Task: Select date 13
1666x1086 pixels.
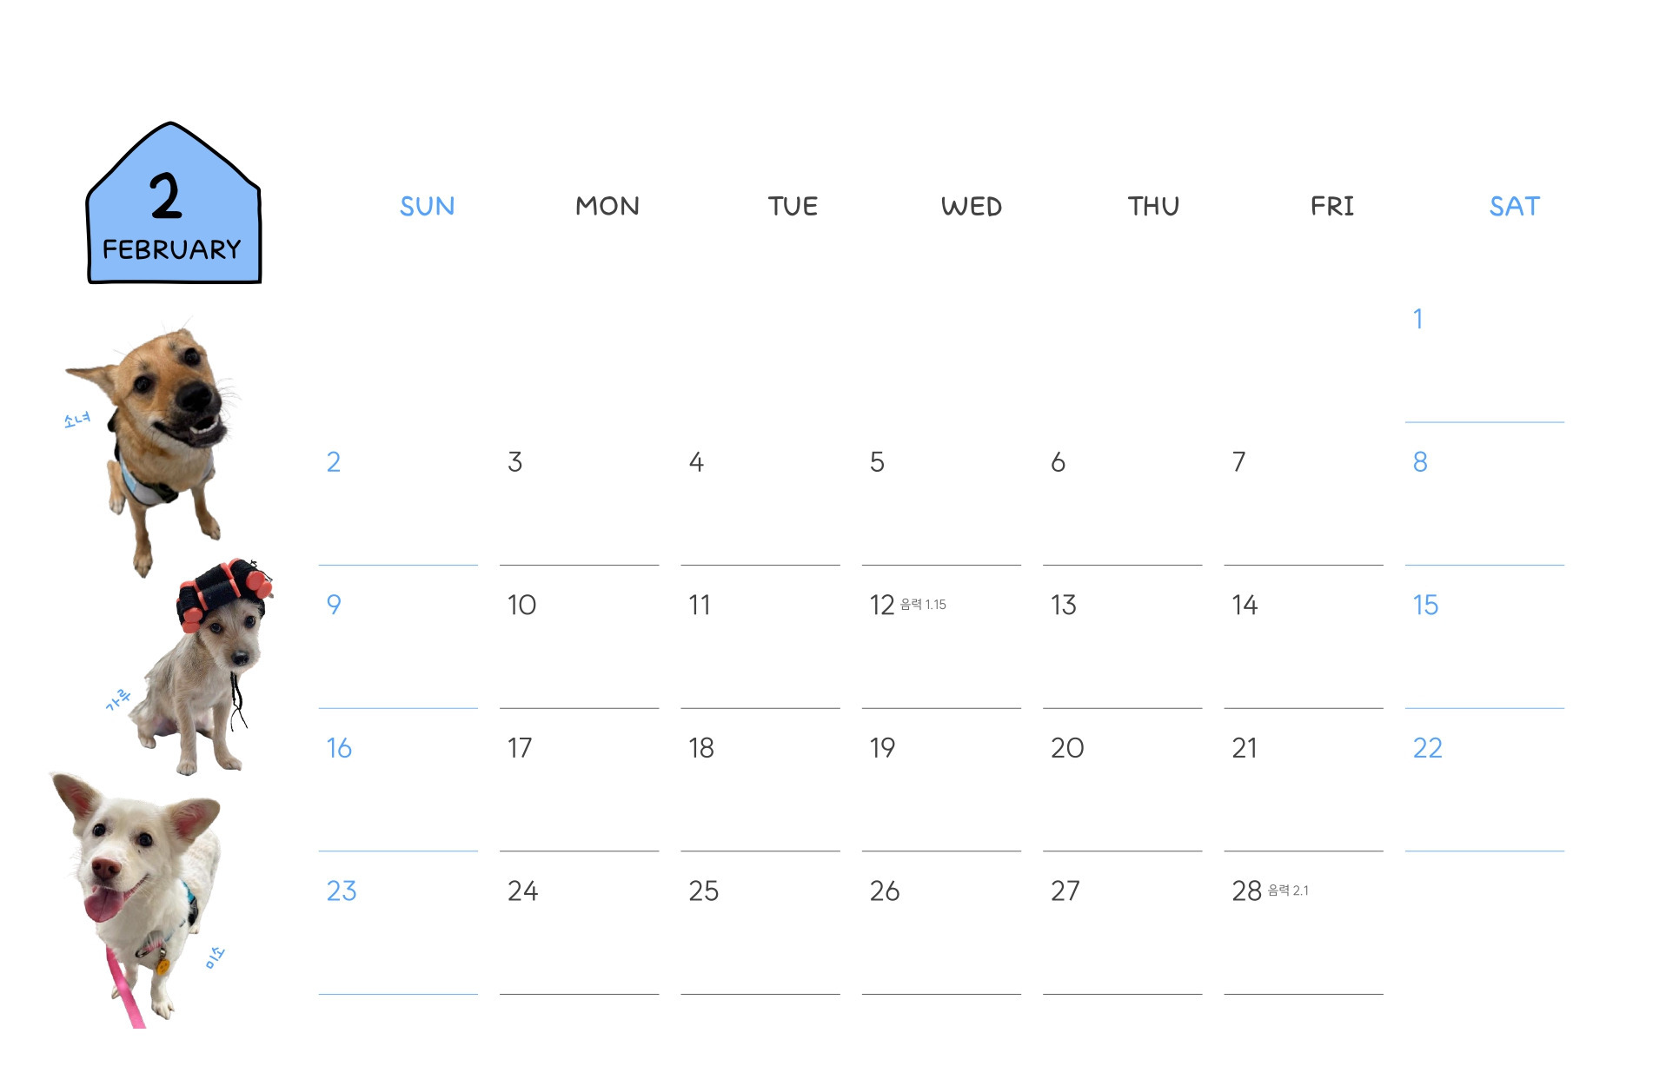Action: point(1064,605)
